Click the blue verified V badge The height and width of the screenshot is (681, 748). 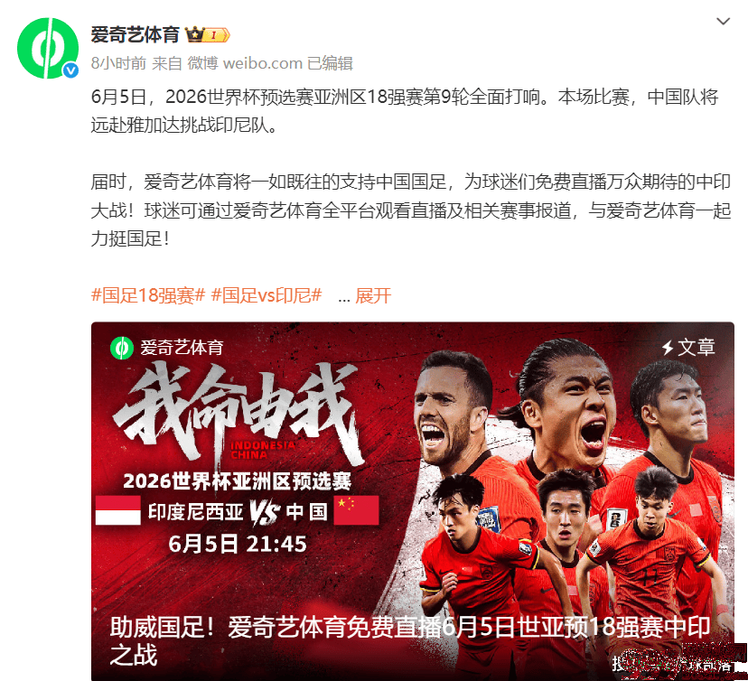tap(70, 70)
